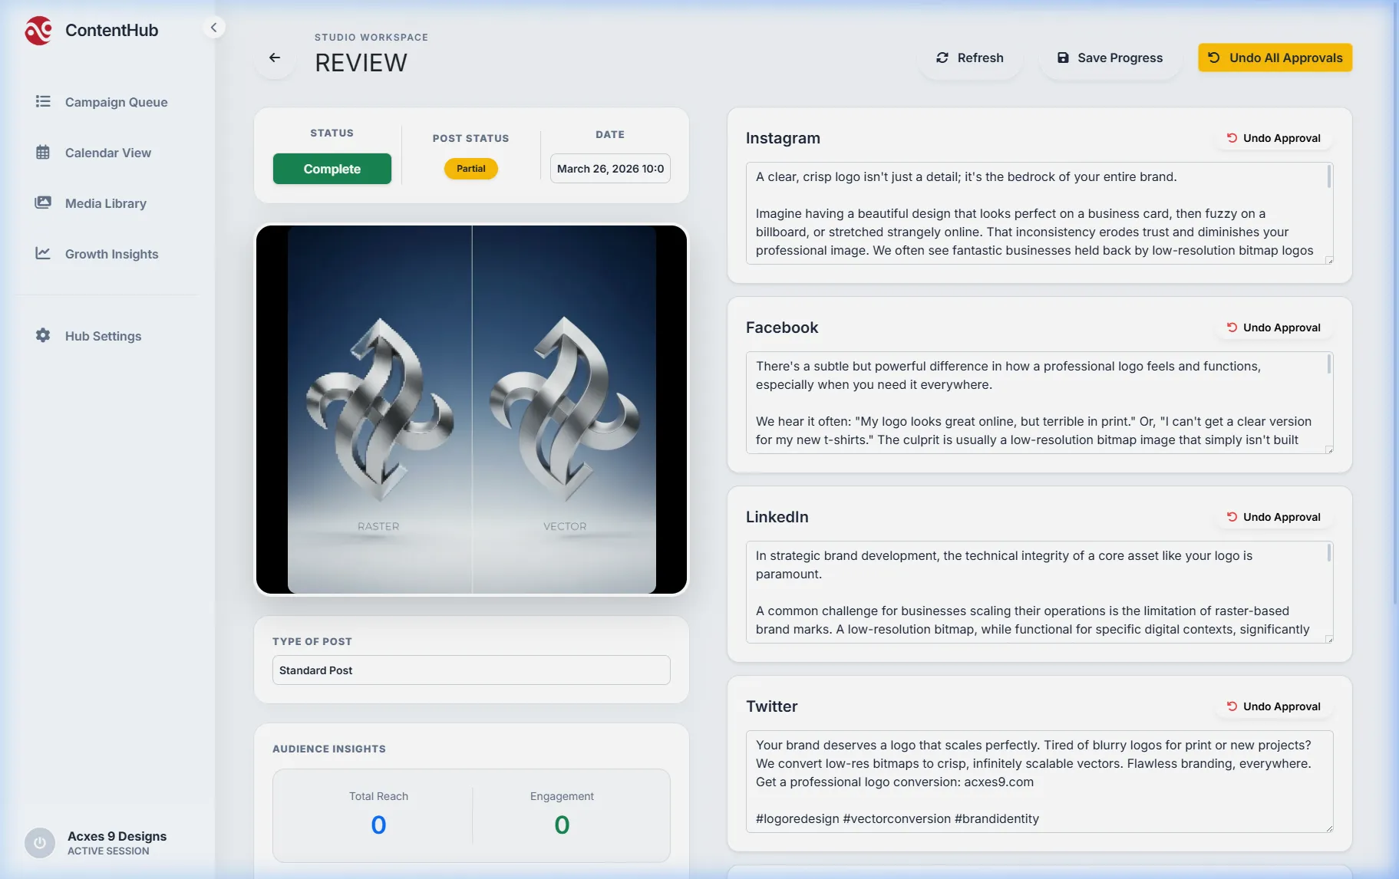Open the March 26, 2026 date field
Screen dimensions: 1399x879
point(610,168)
